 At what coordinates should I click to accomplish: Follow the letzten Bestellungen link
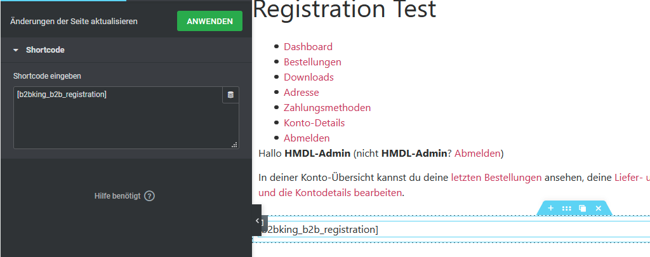[496, 178]
